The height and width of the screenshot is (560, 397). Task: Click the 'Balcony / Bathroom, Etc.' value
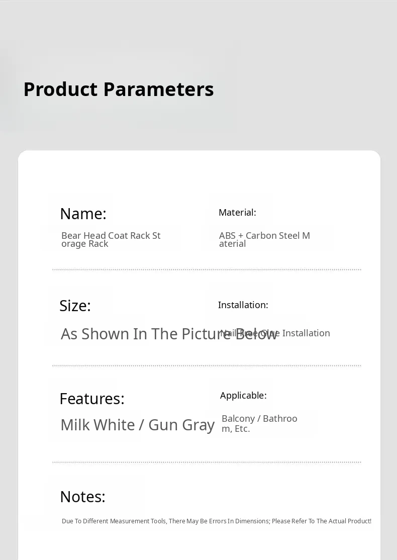pos(259,423)
